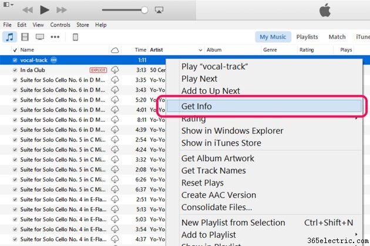Click the volume slider knob

click(x=144, y=10)
